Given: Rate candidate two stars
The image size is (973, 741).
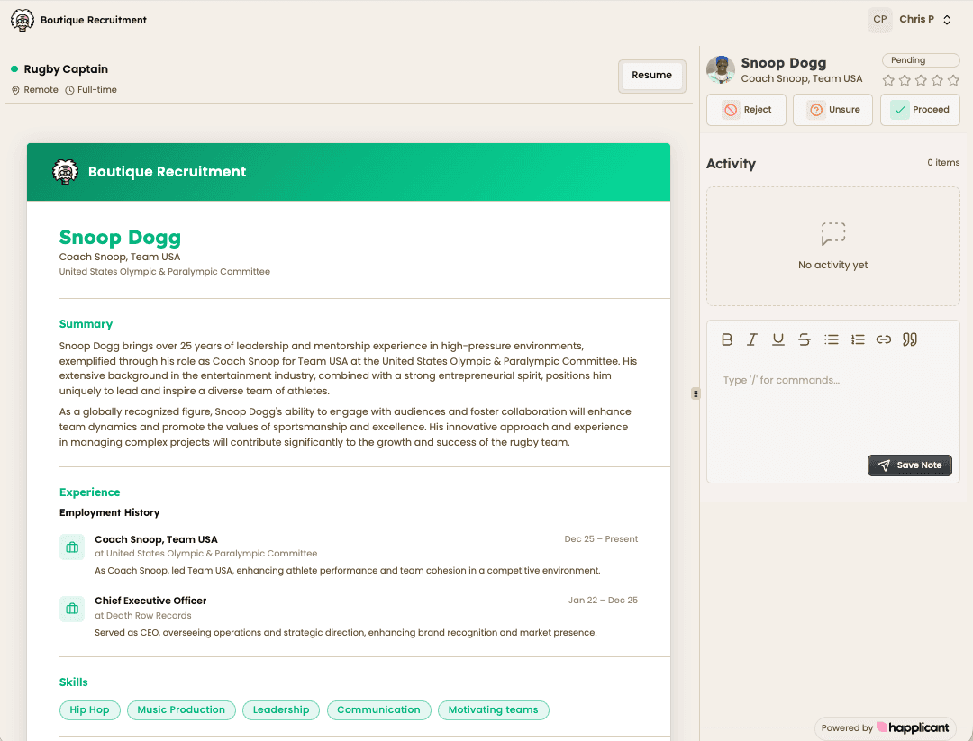Looking at the screenshot, I should [905, 80].
